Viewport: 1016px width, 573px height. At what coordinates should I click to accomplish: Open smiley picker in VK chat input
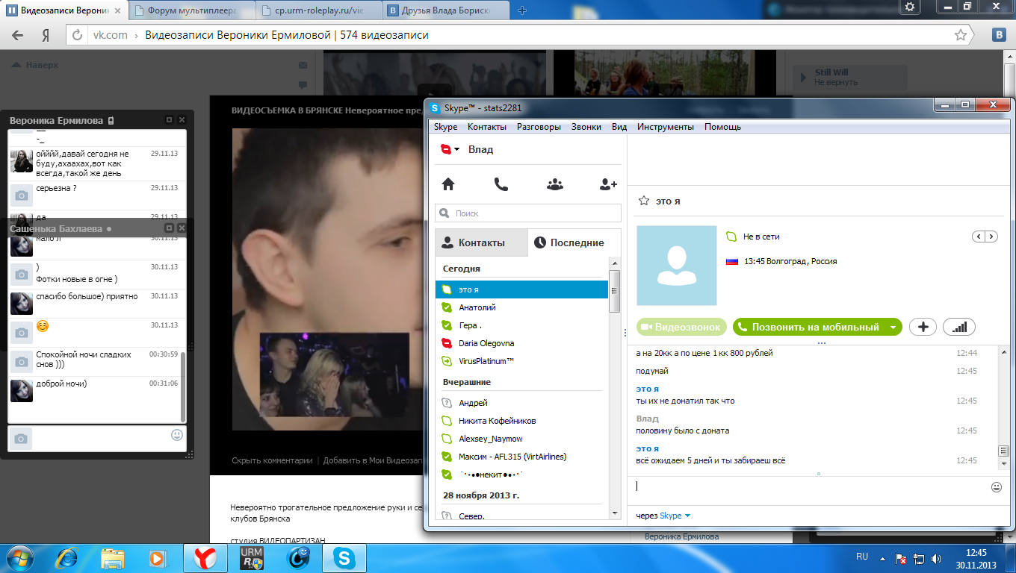pos(177,434)
